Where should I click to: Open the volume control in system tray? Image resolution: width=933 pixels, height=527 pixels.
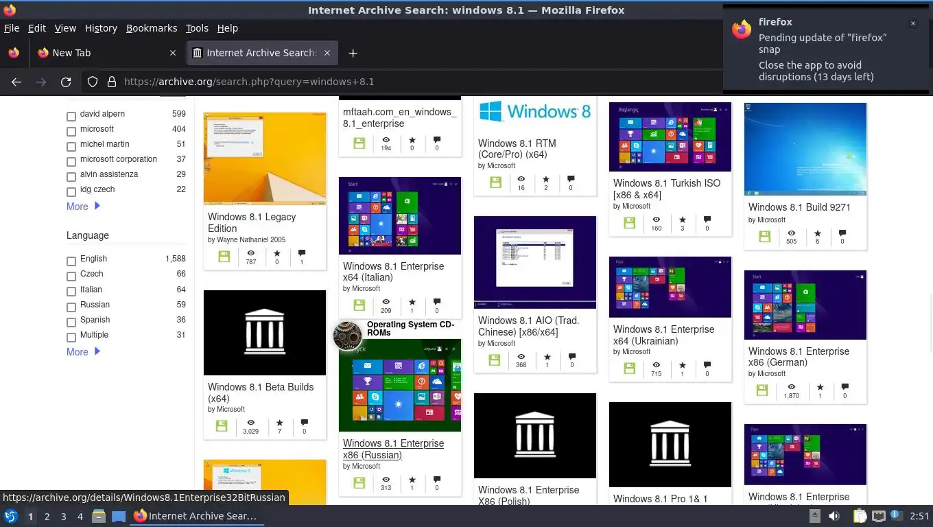click(834, 516)
